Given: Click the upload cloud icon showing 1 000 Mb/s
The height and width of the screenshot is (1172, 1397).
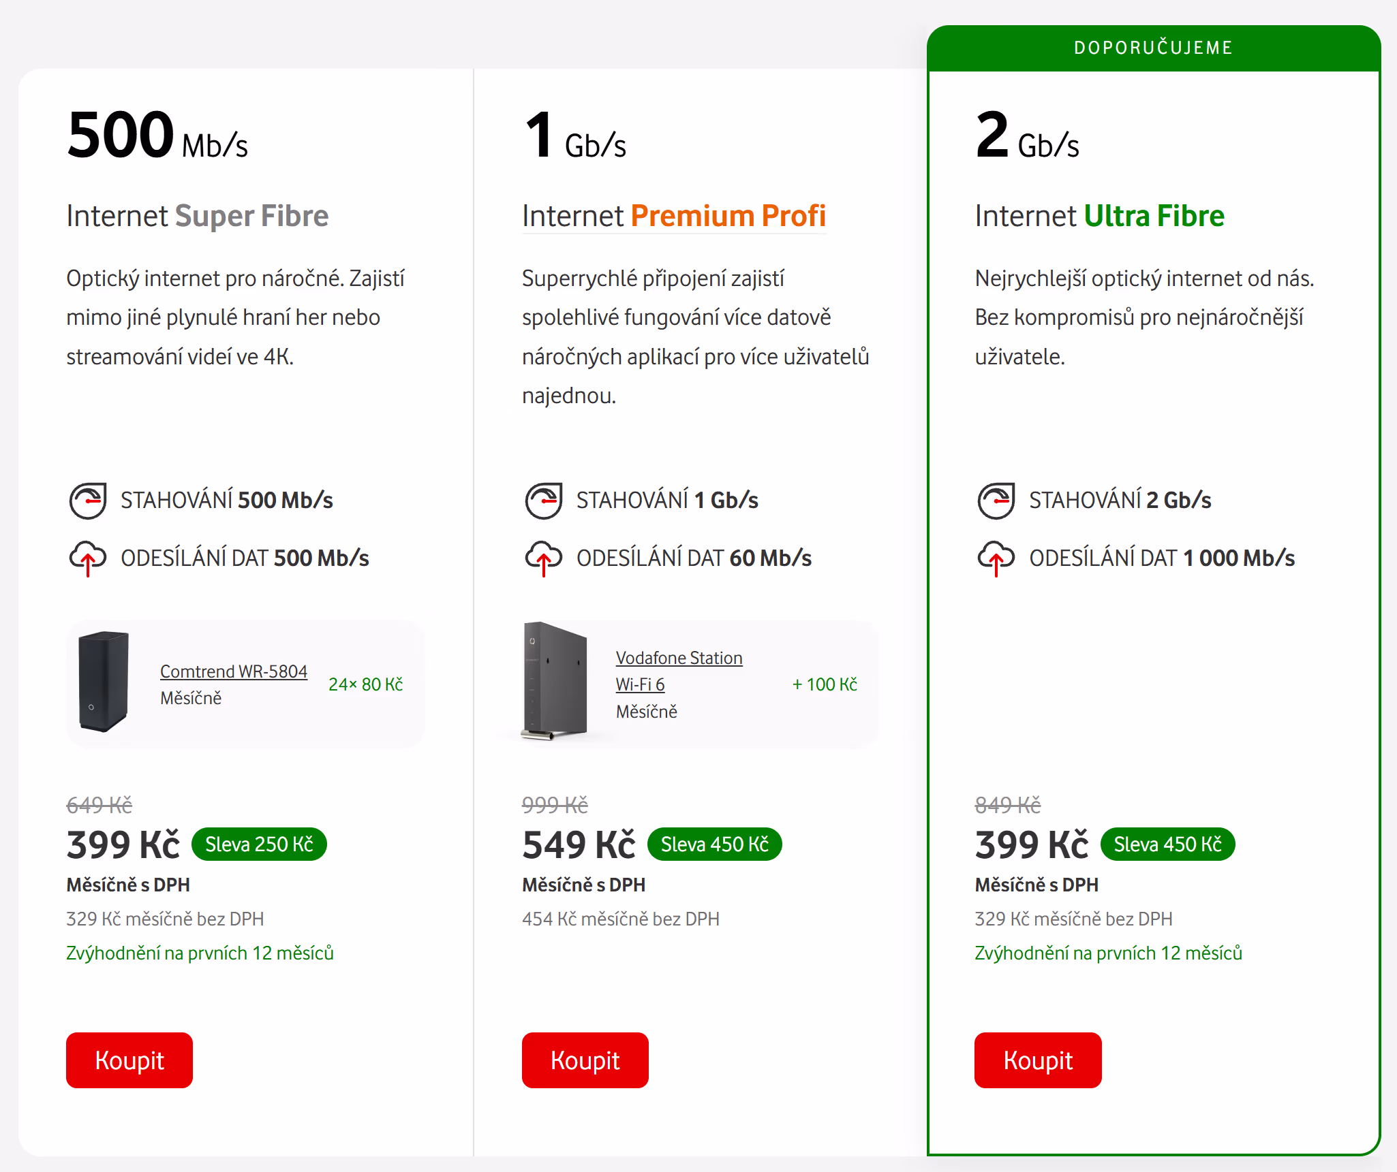Looking at the screenshot, I should [x=996, y=558].
